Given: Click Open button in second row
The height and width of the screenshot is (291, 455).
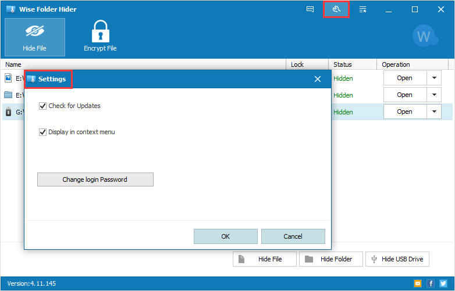Looking at the screenshot, I should click(405, 95).
